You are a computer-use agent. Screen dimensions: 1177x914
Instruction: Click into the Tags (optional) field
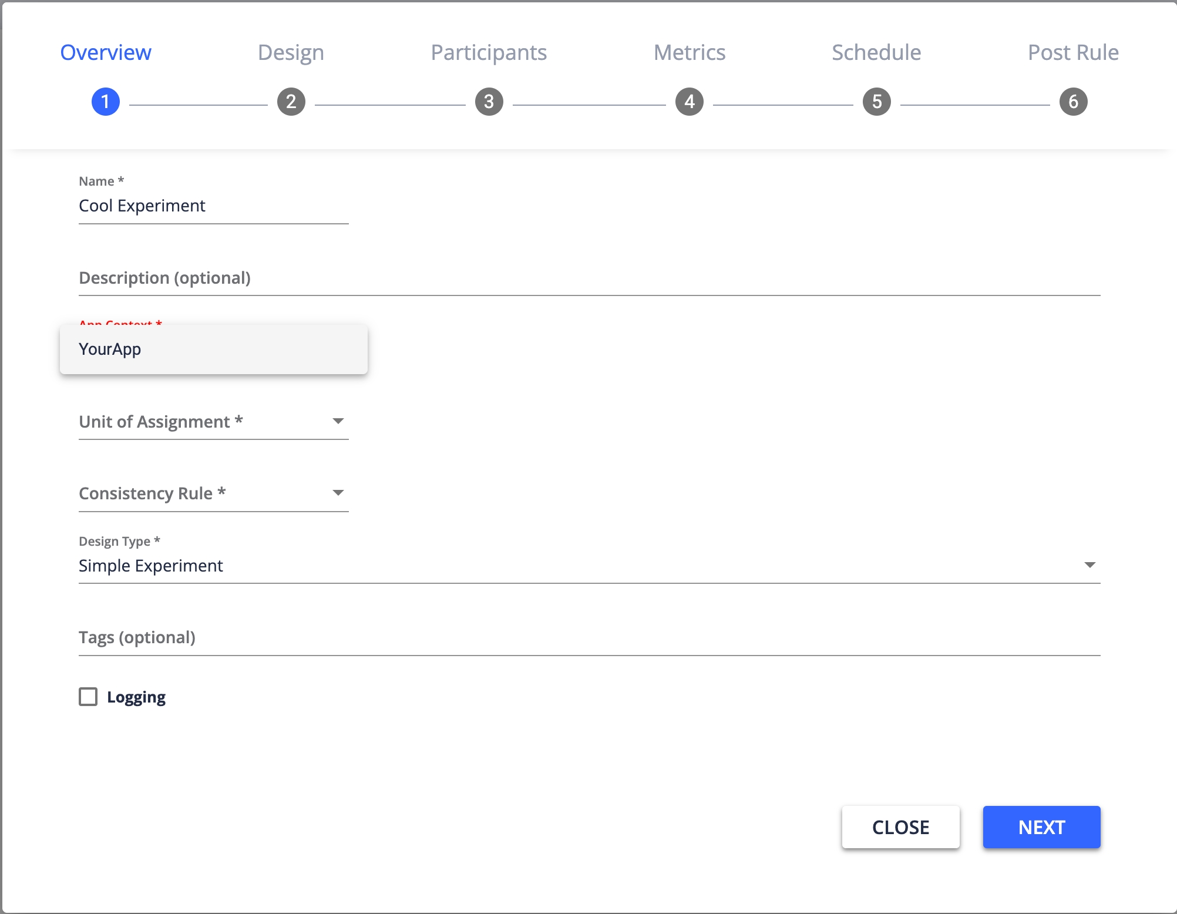coord(589,638)
